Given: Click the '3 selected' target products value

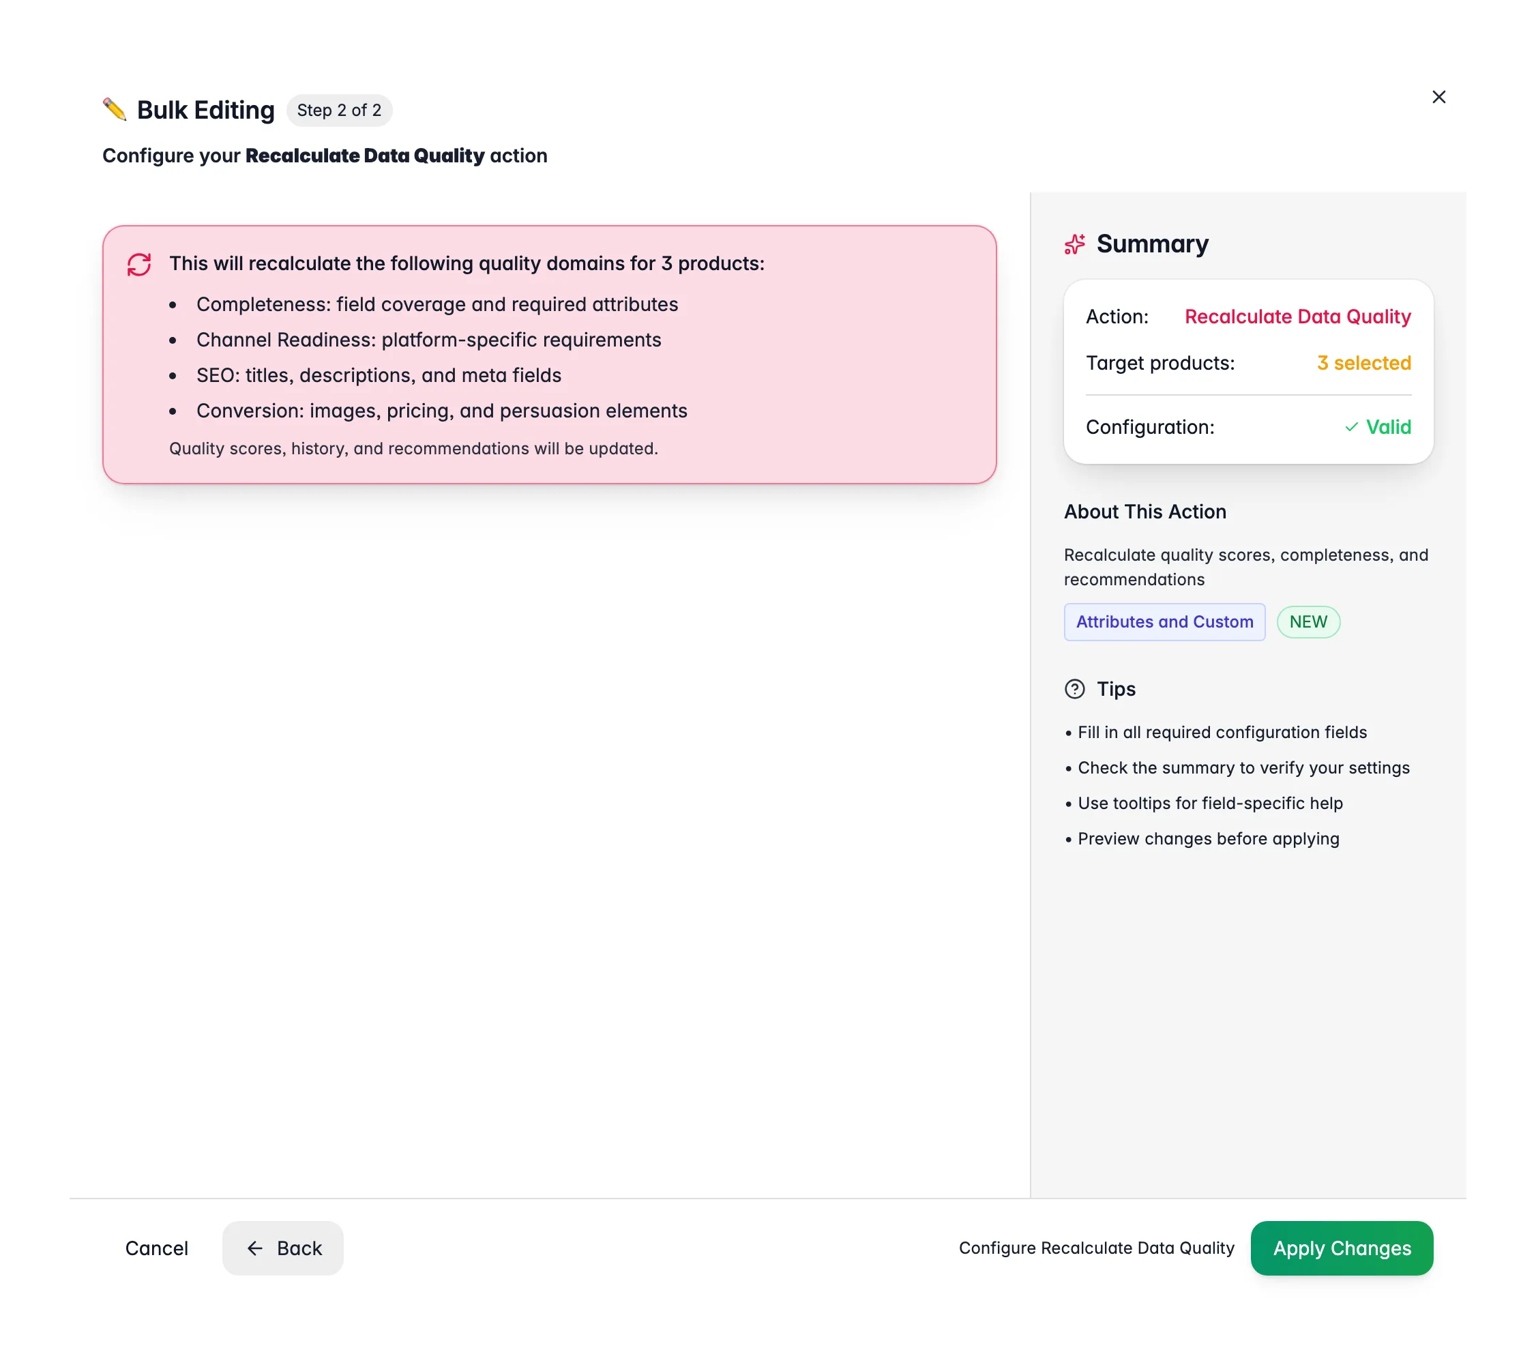Looking at the screenshot, I should 1363,363.
